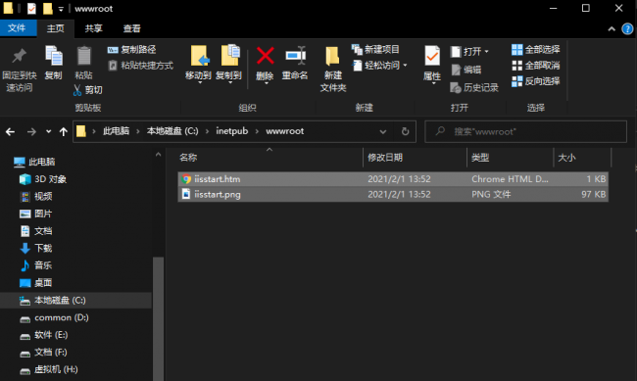
Task: Open Move to (移动到) menu
Action: click(198, 64)
